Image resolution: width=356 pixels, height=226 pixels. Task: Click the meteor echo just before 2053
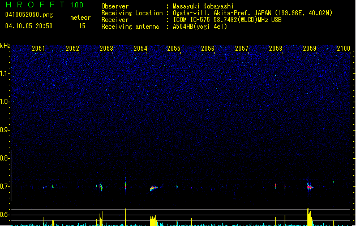click(x=101, y=187)
